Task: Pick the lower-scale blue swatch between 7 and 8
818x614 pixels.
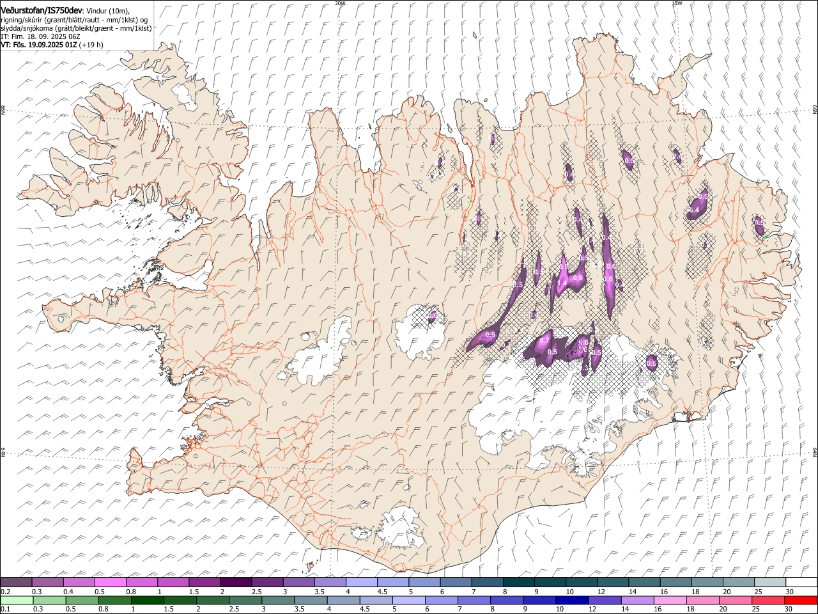Action: click(474, 600)
